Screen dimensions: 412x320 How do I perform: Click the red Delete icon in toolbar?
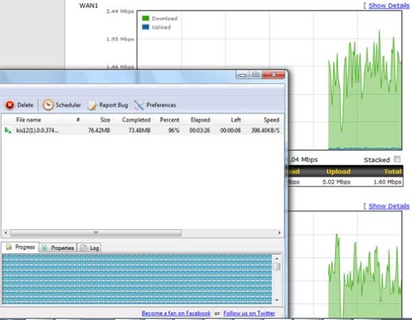[x=10, y=105]
